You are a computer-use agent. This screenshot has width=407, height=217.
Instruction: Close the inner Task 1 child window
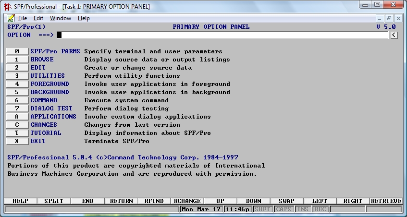pos(398,18)
